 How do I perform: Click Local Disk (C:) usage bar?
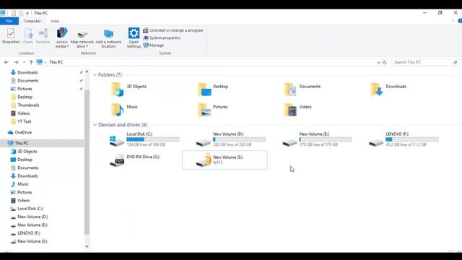153,139
